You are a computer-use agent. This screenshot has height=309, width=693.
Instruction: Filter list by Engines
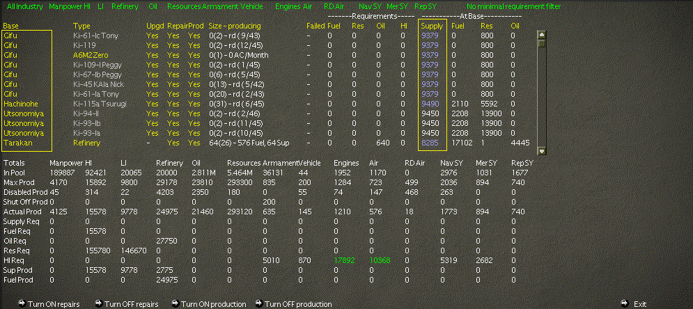(x=288, y=7)
